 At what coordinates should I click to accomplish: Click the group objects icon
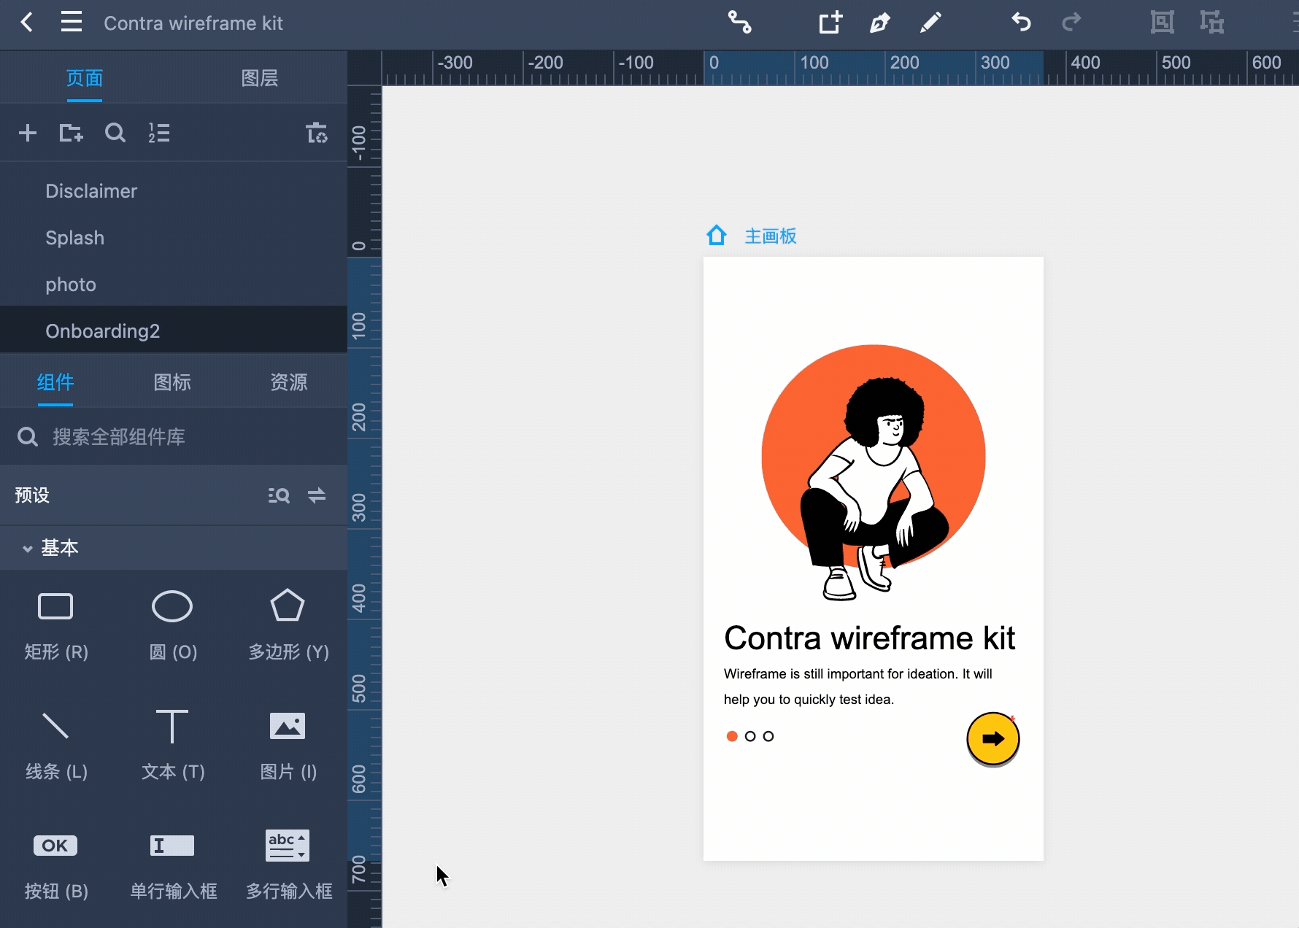[x=1162, y=23]
